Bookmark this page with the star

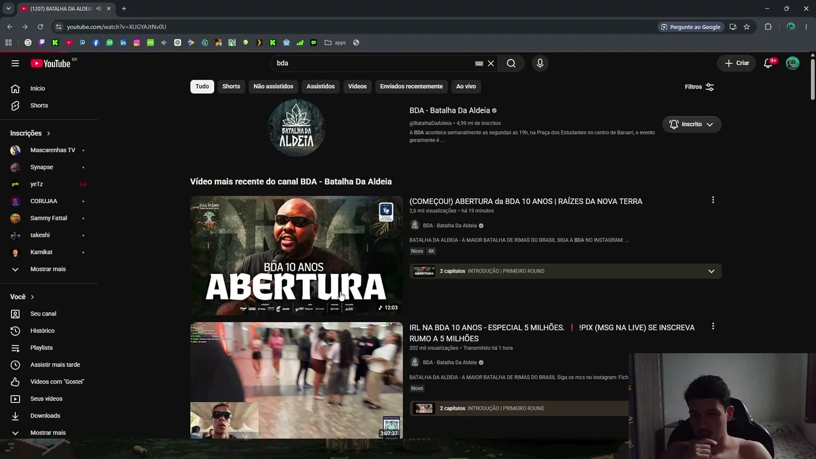coord(747,27)
